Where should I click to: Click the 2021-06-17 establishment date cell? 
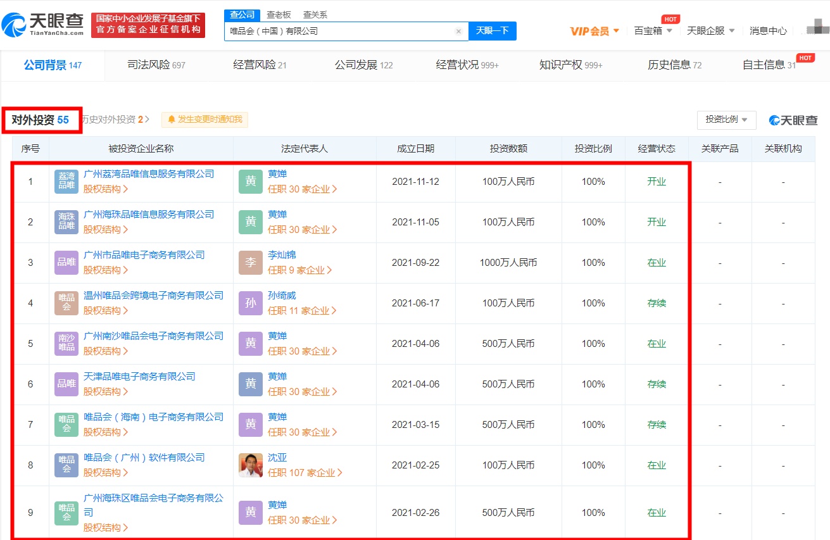pyautogui.click(x=415, y=303)
